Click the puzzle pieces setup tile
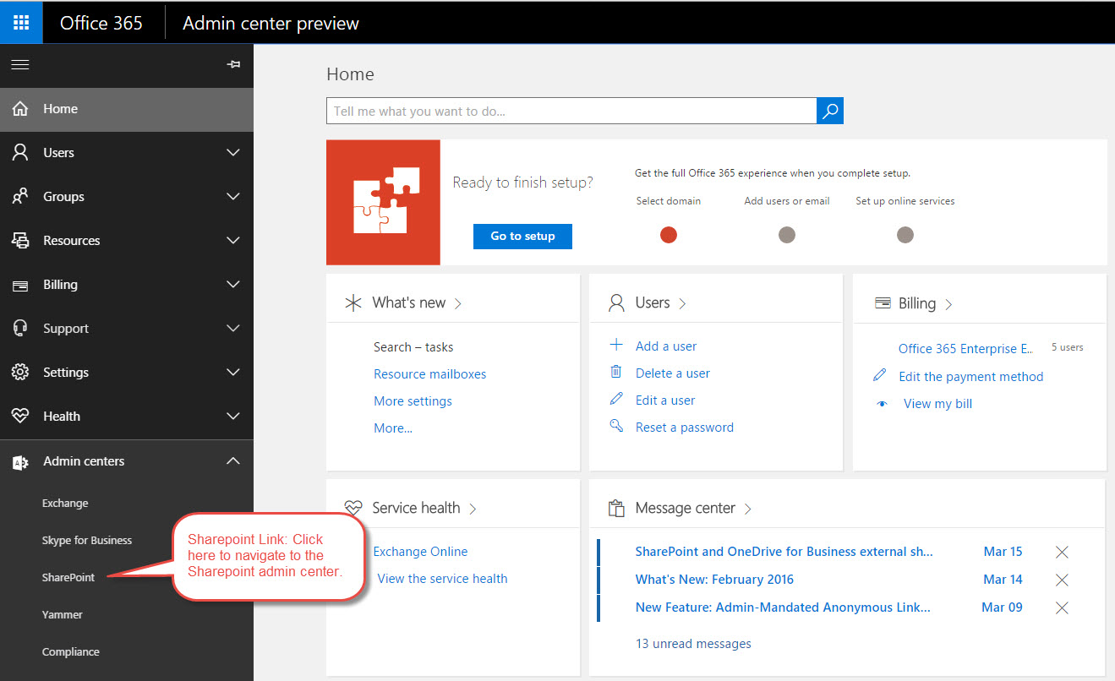The width and height of the screenshot is (1115, 681). pyautogui.click(x=383, y=203)
